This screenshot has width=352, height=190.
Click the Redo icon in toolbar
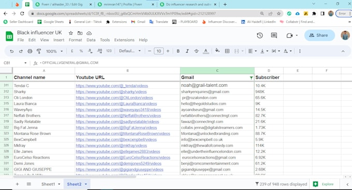(21, 51)
